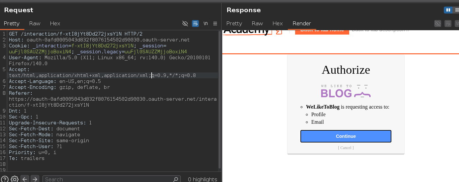This screenshot has width=459, height=182.
Task: Click the Sec-Gpc header line
Action: [x=23, y=117]
